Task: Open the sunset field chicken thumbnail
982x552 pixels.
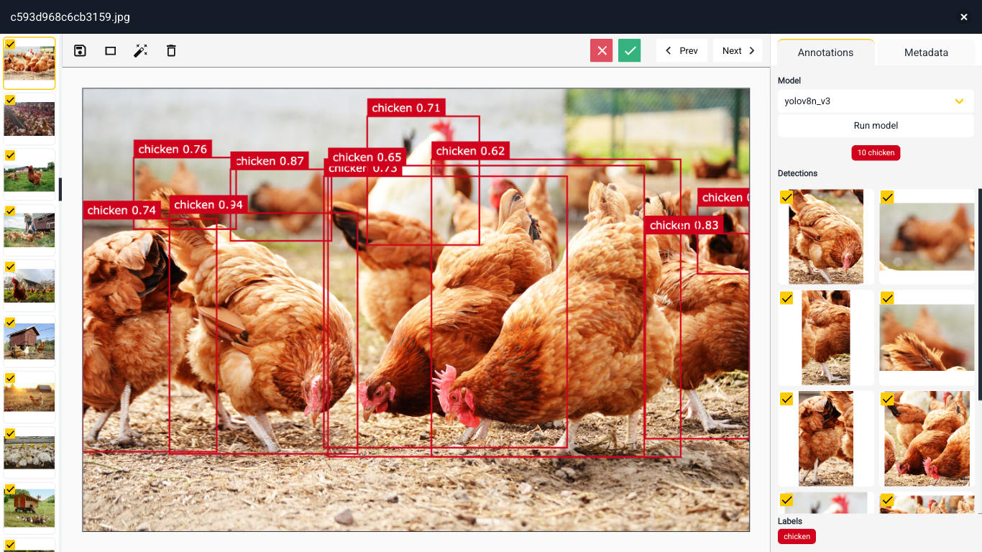Action: pyautogui.click(x=29, y=397)
